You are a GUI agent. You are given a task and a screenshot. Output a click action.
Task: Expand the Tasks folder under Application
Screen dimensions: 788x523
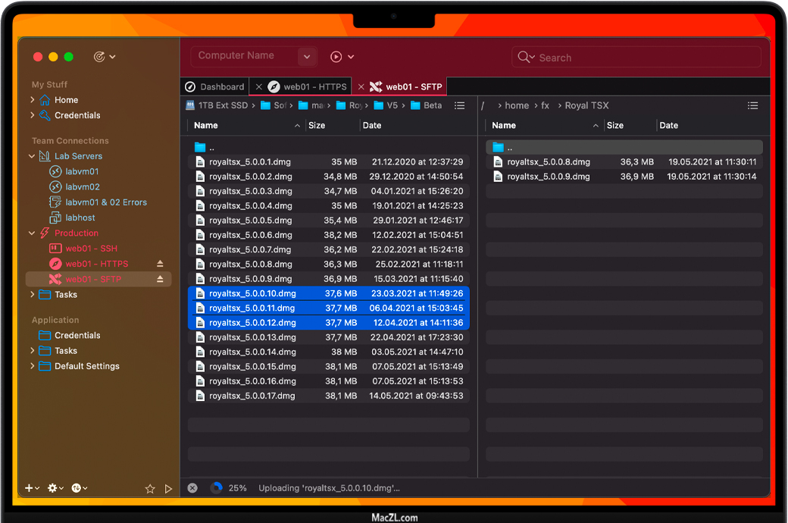pyautogui.click(x=32, y=351)
